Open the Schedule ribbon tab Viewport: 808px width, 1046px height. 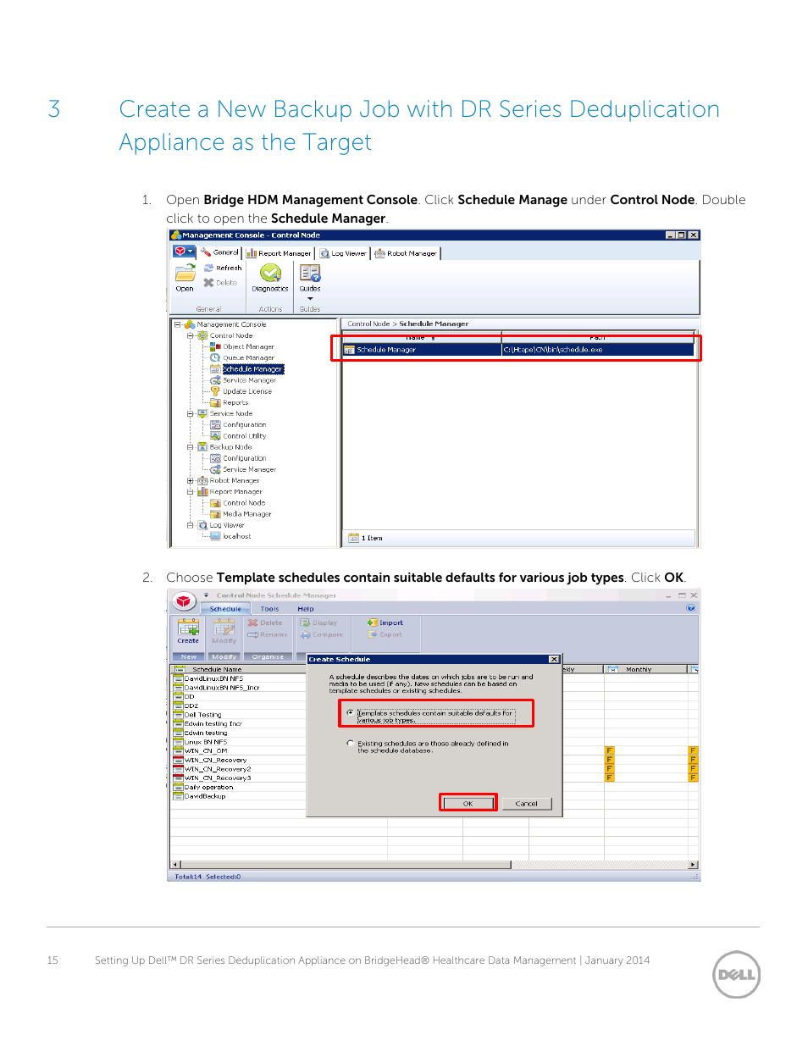click(225, 609)
